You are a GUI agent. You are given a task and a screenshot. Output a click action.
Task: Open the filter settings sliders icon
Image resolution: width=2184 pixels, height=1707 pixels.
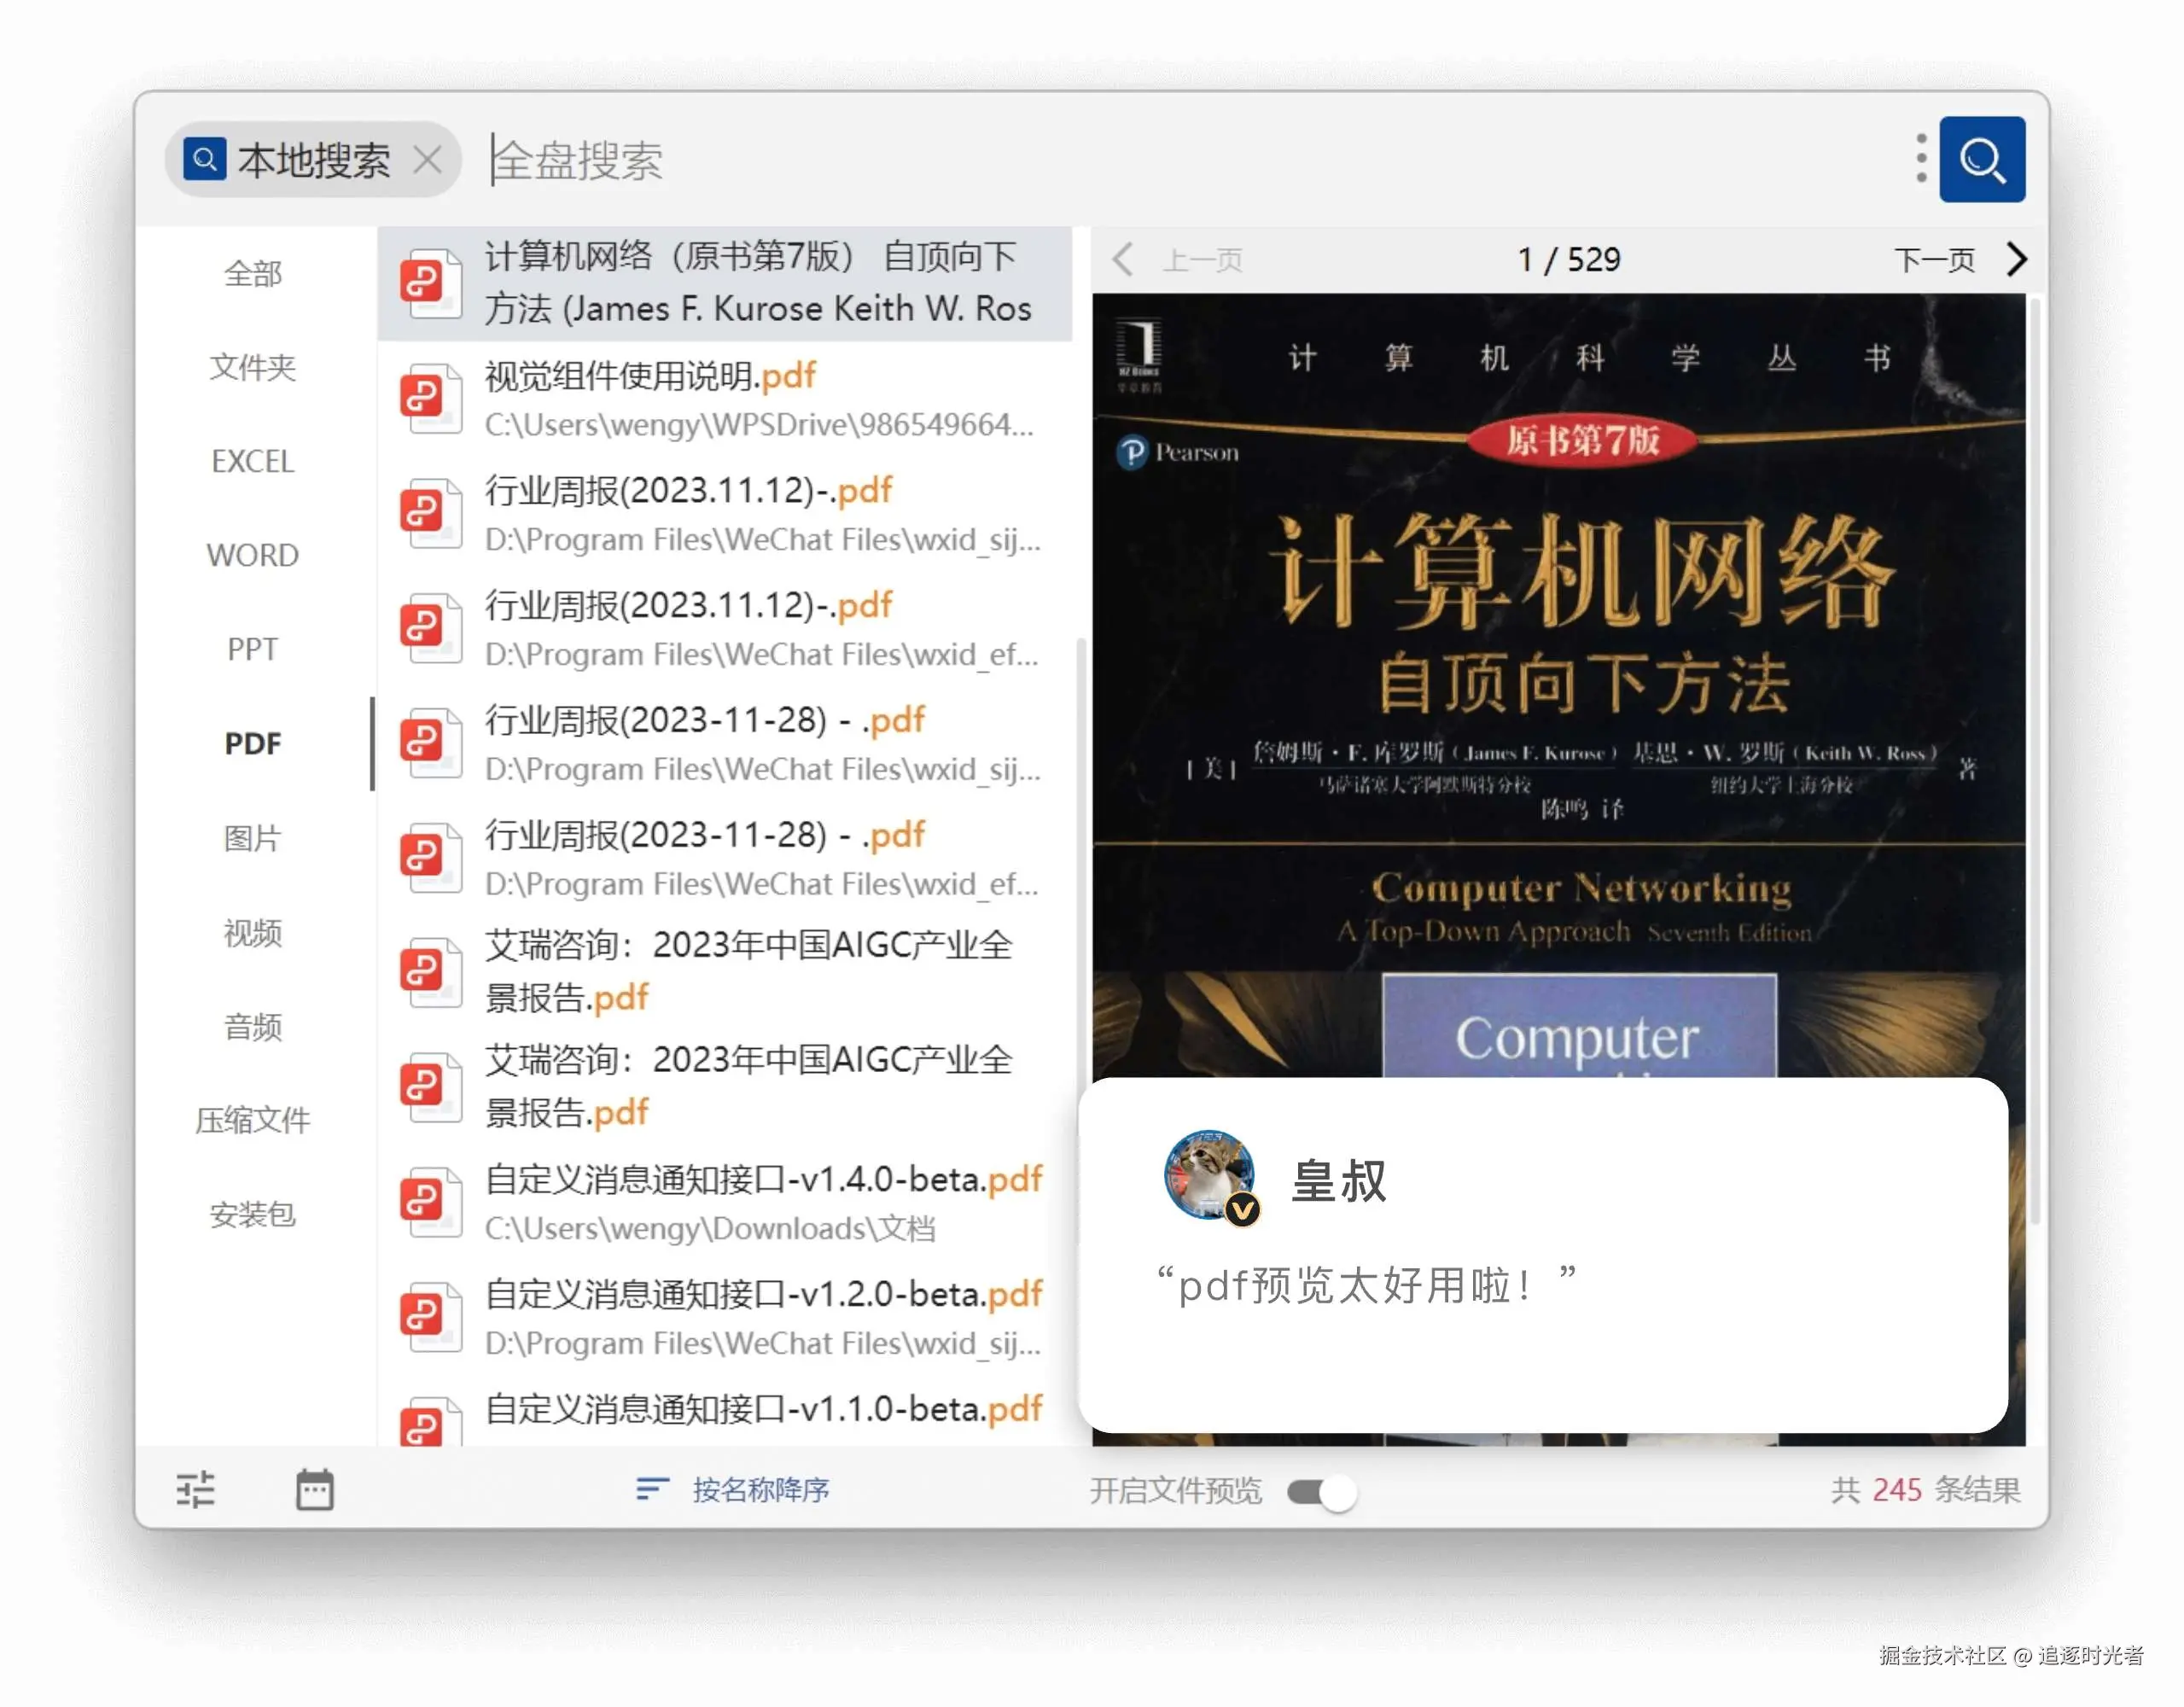click(x=196, y=1489)
